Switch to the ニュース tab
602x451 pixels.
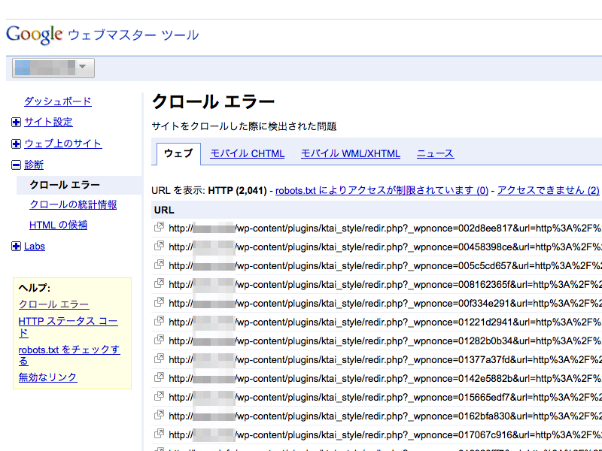pos(436,153)
